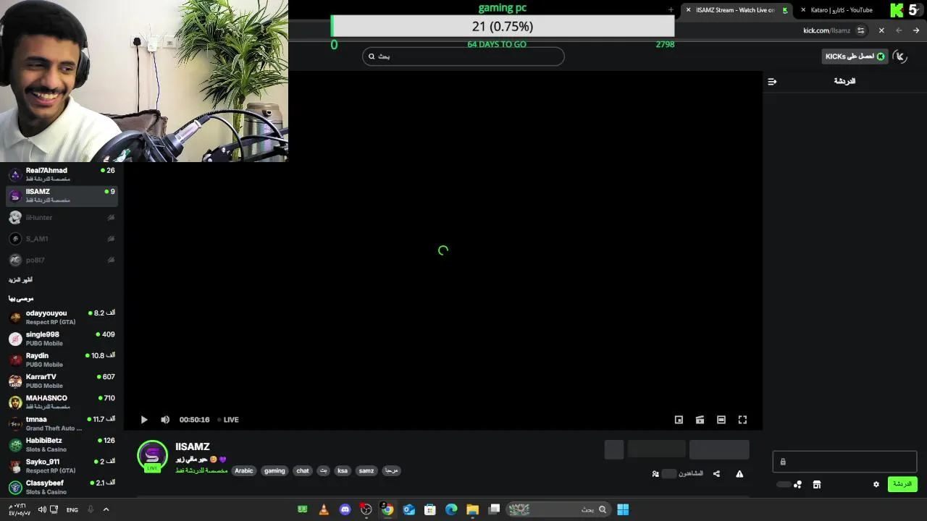
Task: Open recommended channel HabibiBetz
Action: pos(62,444)
